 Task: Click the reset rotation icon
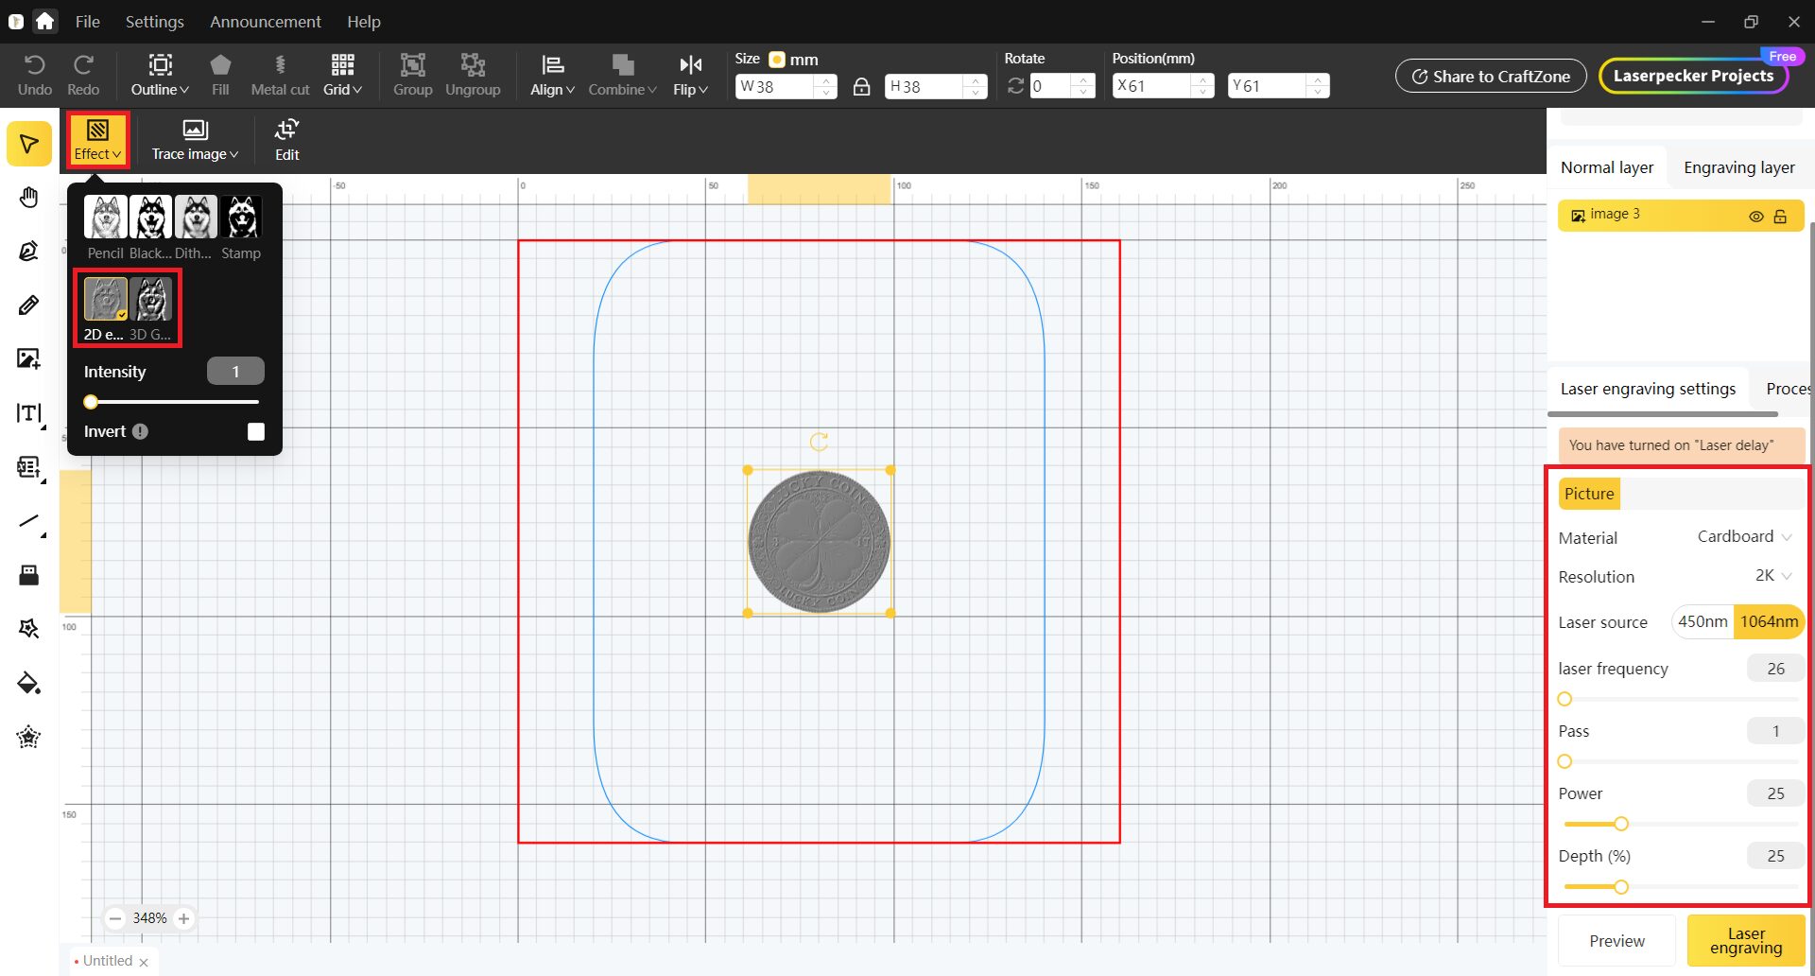click(x=1016, y=86)
